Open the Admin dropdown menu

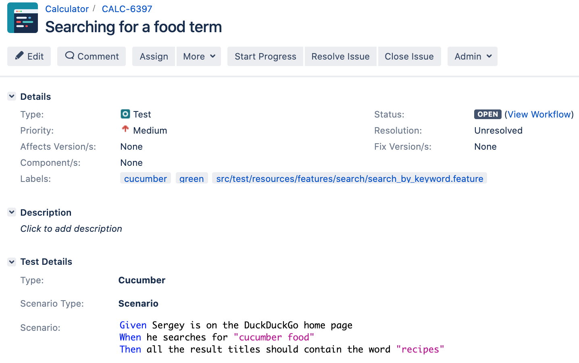click(473, 56)
